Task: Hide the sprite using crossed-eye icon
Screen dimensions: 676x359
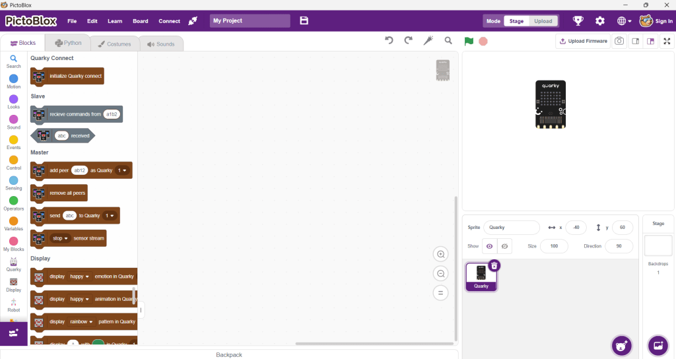Action: (x=504, y=246)
